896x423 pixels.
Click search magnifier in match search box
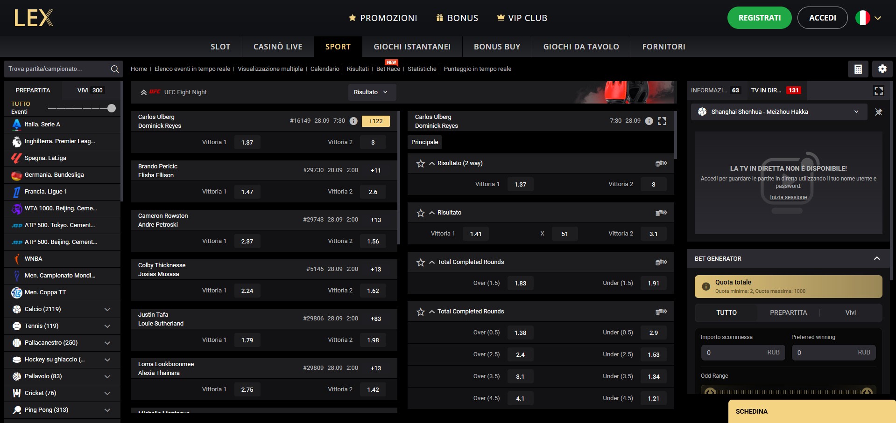114,69
